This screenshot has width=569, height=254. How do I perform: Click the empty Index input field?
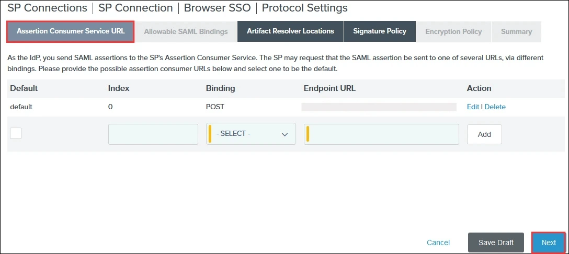coord(153,134)
